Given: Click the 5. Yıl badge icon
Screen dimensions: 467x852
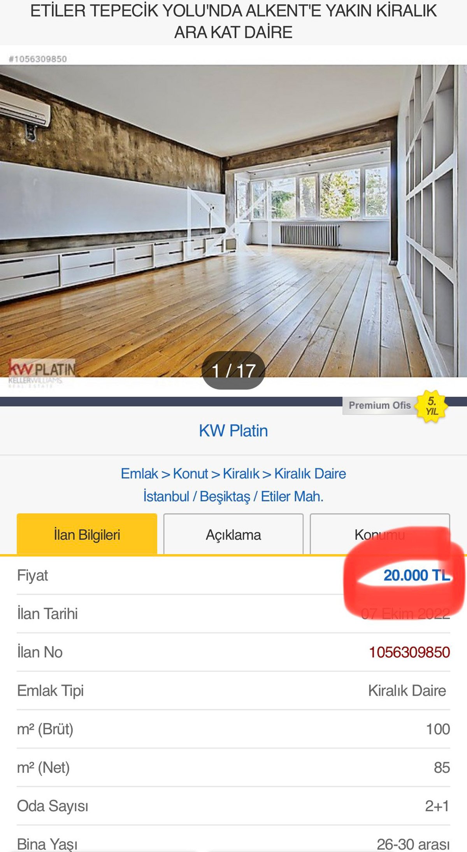Looking at the screenshot, I should point(432,406).
